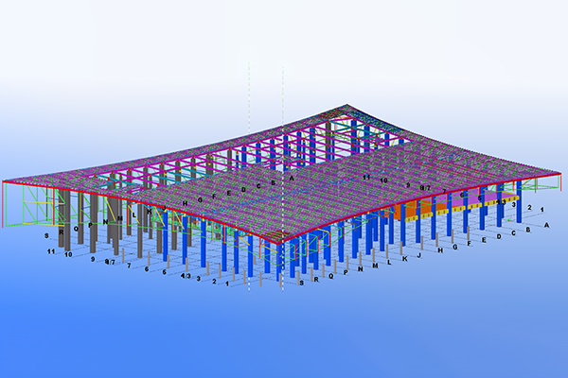The height and width of the screenshot is (378, 568).
Task: Select grid label 11 on right roof surface
Action: pyautogui.click(x=367, y=177)
